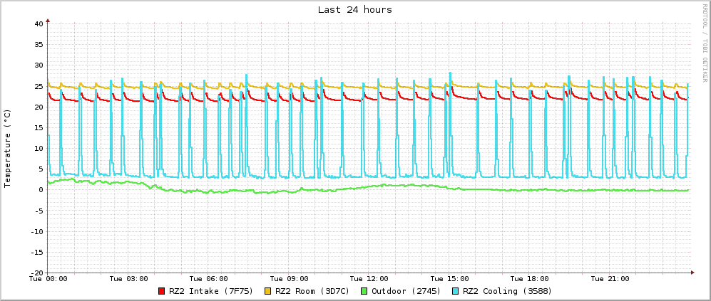Click the -10 value on the temperature axis

point(36,231)
